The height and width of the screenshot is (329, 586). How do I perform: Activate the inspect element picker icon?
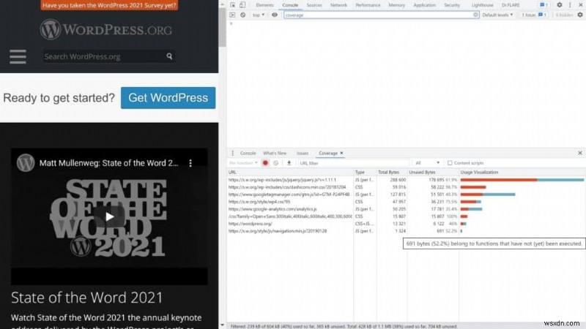click(x=232, y=5)
